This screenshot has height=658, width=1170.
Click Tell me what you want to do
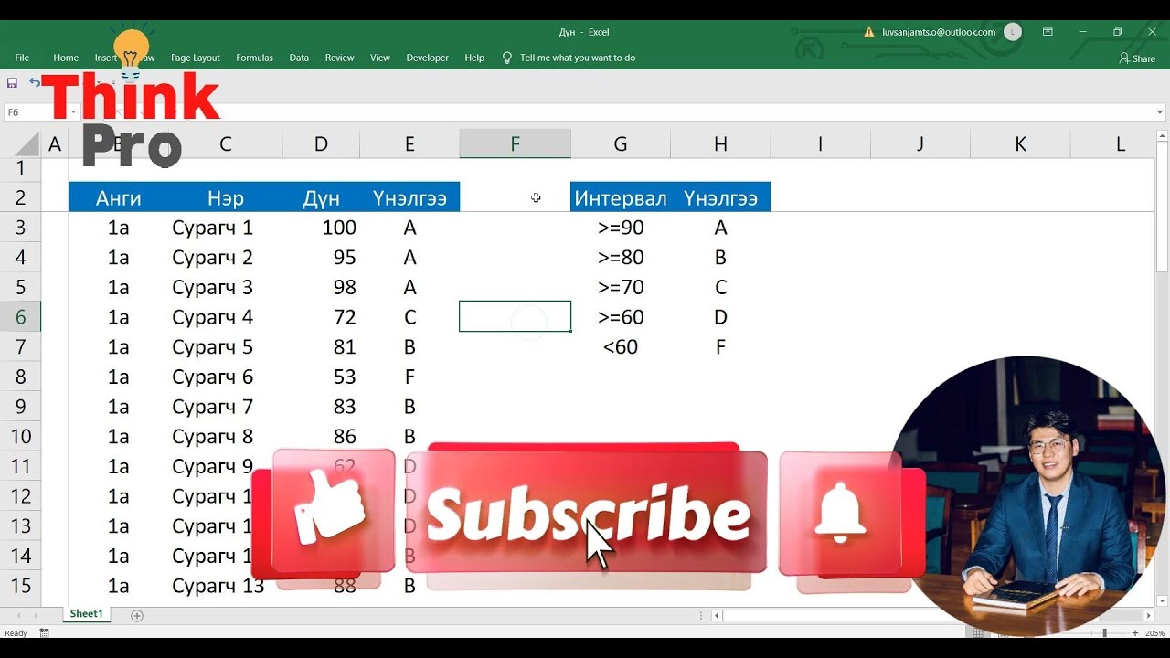tap(578, 58)
